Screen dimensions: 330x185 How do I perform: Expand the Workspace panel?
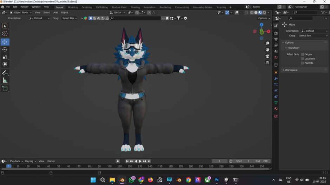coord(291,70)
